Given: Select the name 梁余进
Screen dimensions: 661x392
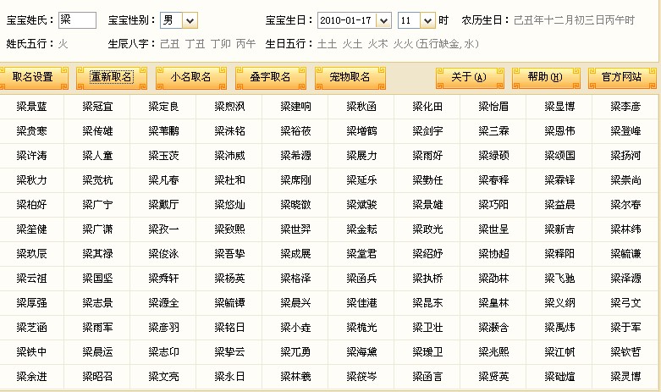Looking at the screenshot, I should (31, 377).
